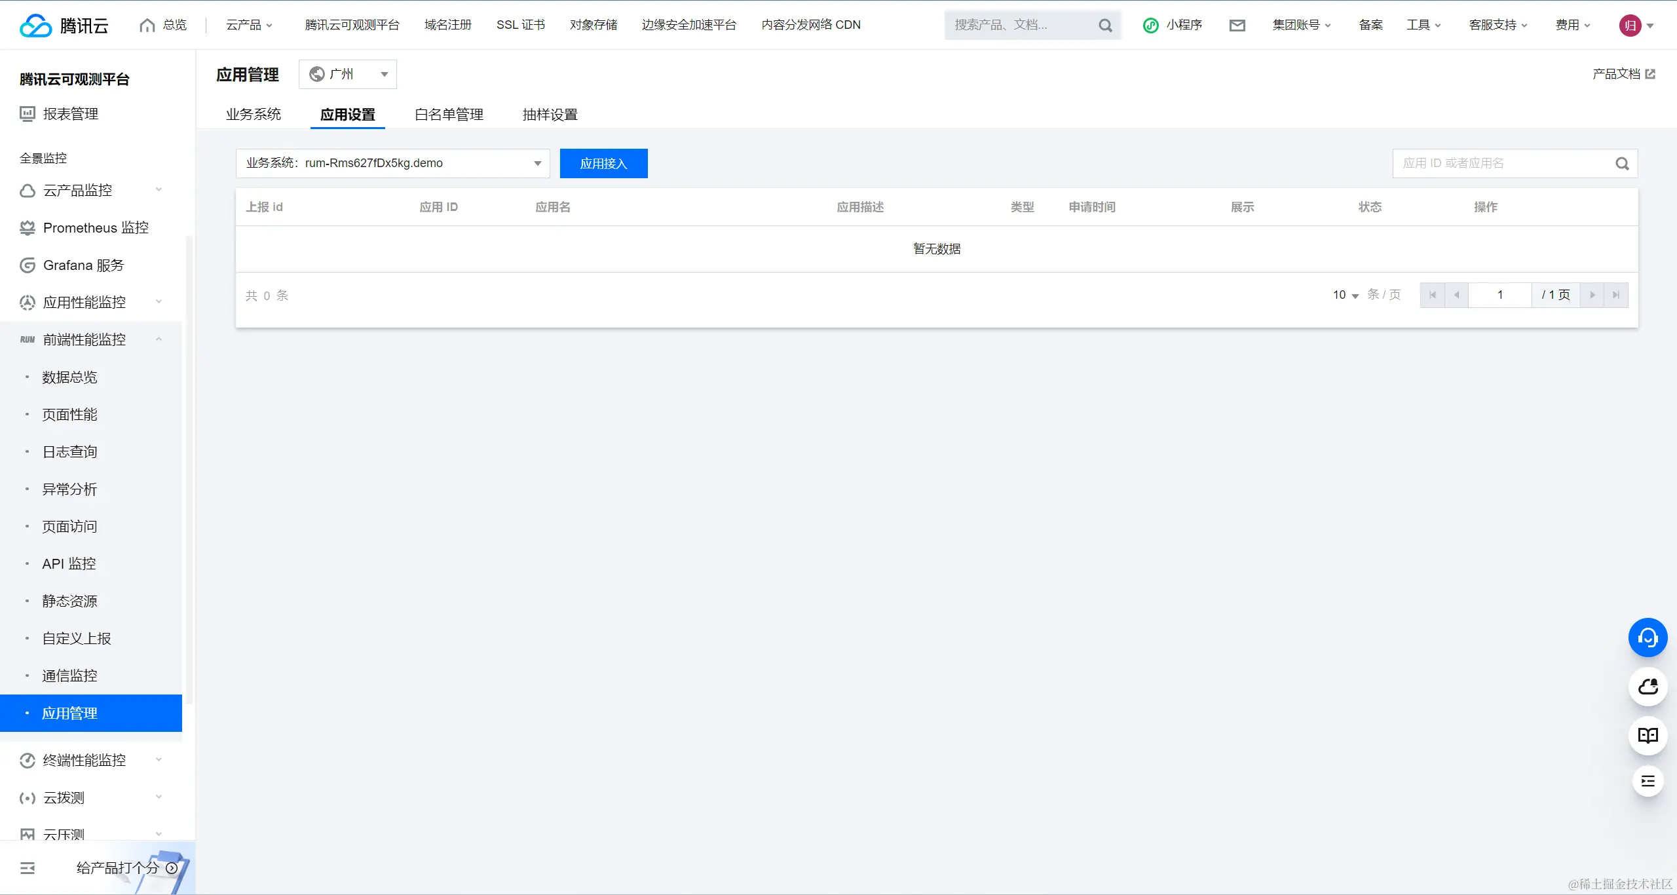Switch to the 抽样设置 tab
The width and height of the screenshot is (1677, 895).
point(550,114)
